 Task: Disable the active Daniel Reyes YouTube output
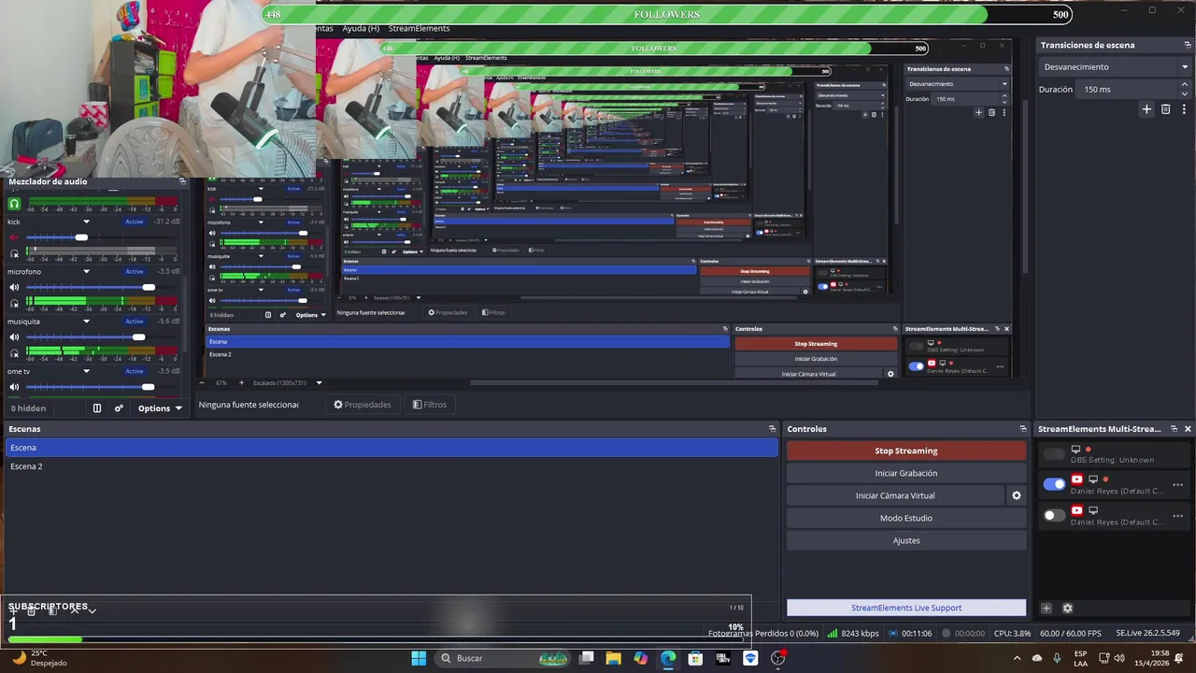[1054, 484]
